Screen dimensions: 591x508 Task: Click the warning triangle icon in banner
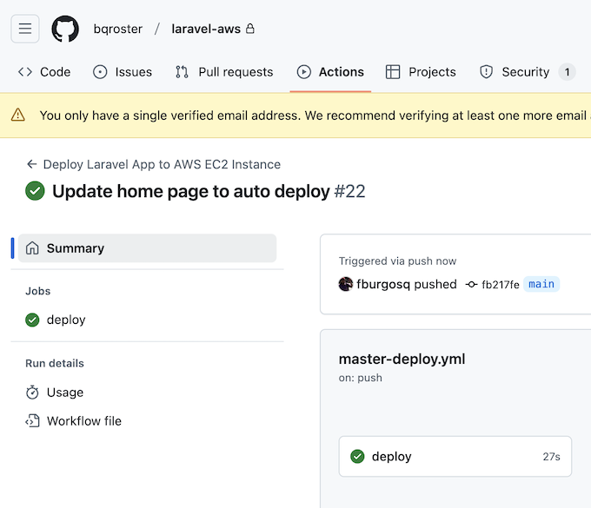(17, 115)
